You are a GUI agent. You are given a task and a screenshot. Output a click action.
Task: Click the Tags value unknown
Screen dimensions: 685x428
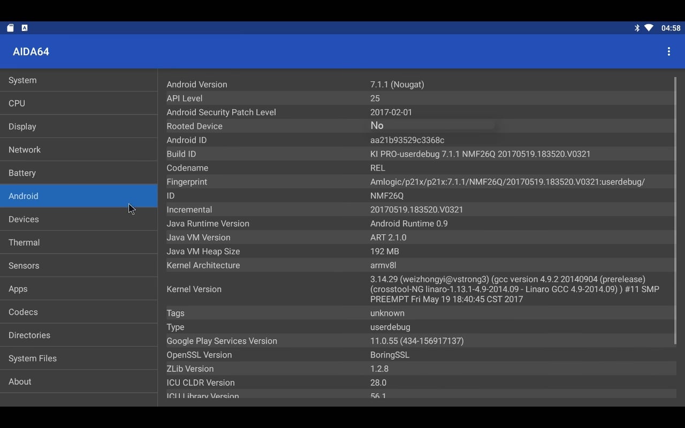(387, 314)
